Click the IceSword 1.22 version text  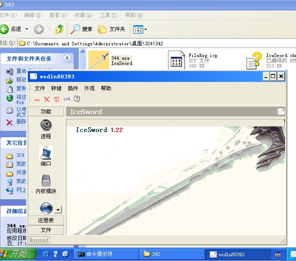coord(99,130)
